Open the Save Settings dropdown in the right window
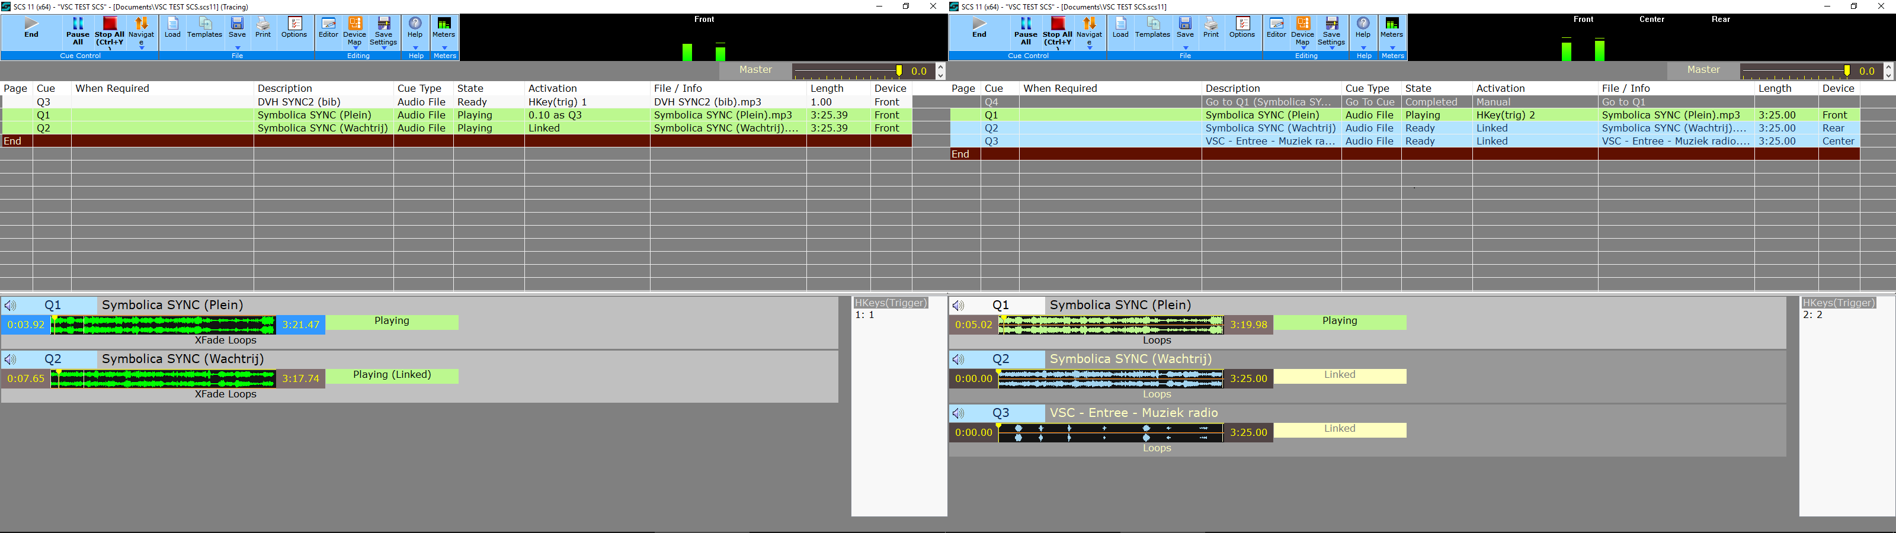This screenshot has height=533, width=1896. [1331, 47]
